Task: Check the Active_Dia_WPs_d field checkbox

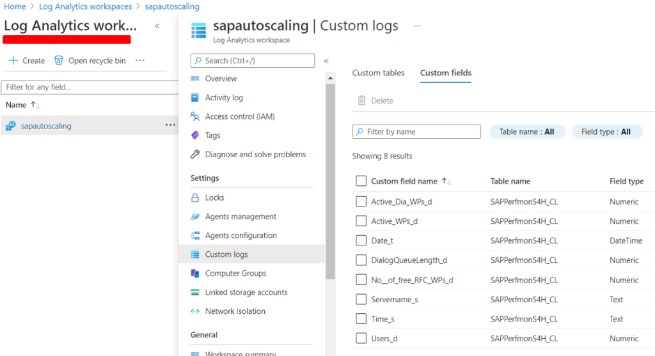Action: [361, 201]
